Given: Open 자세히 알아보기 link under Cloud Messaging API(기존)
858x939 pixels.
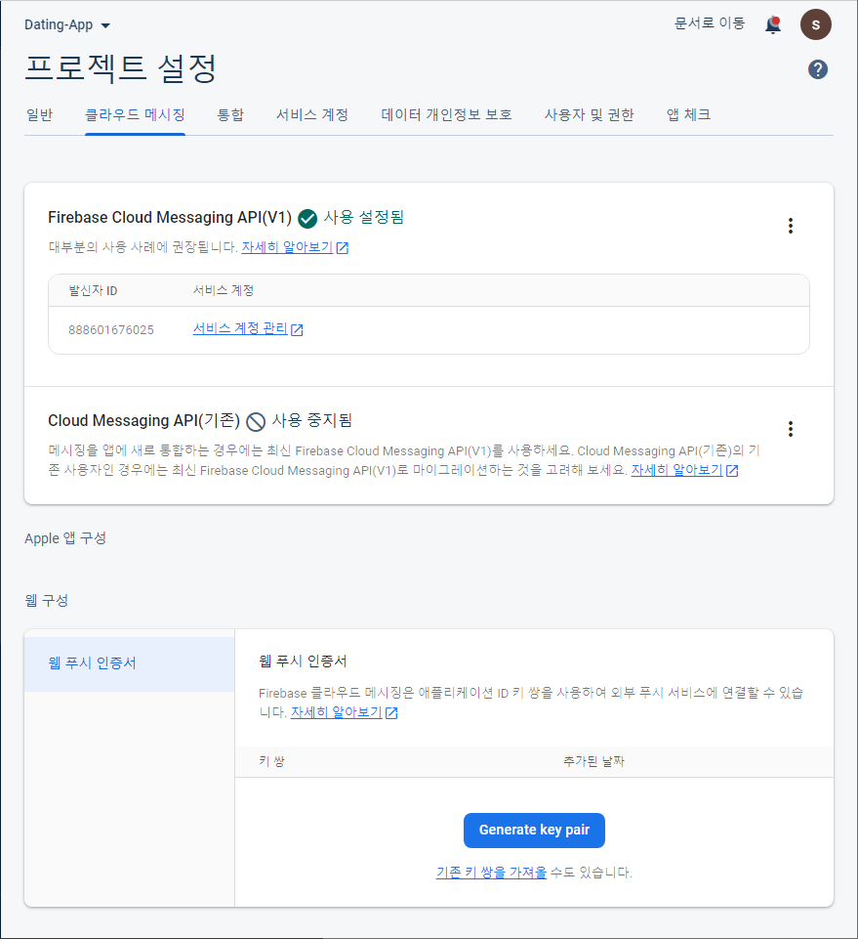Looking at the screenshot, I should click(x=684, y=470).
